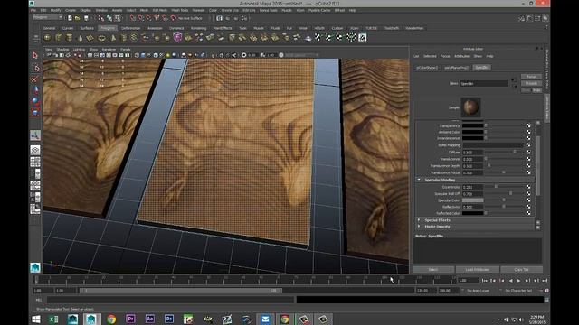This screenshot has width=579, height=325.
Task: Open the Create UVs menu
Action: coord(230,10)
